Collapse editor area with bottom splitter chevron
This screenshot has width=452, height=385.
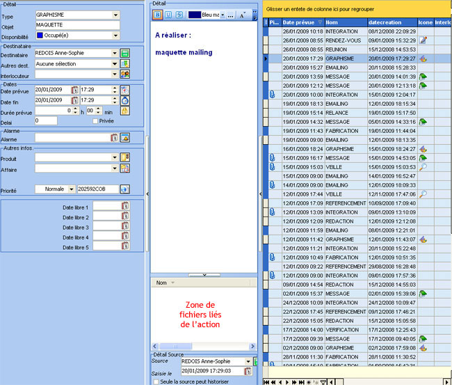[204, 275]
